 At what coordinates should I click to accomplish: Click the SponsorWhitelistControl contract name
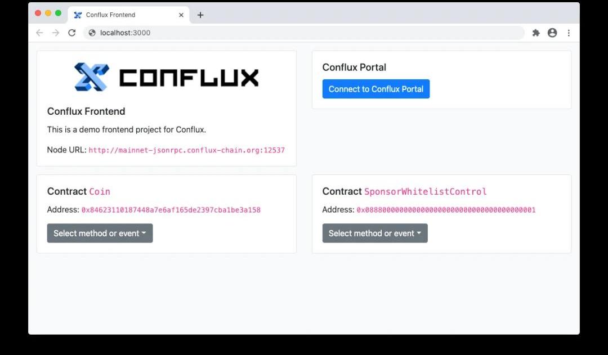point(425,191)
